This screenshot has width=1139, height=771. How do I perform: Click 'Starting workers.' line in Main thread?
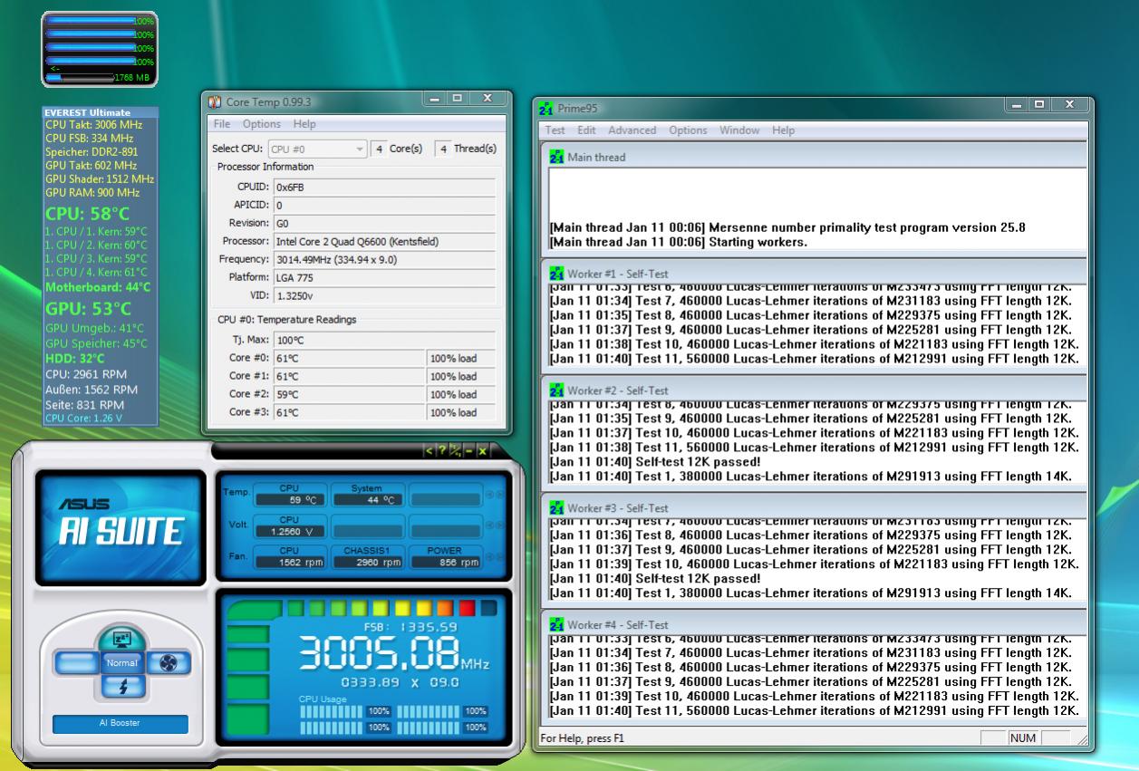678,243
